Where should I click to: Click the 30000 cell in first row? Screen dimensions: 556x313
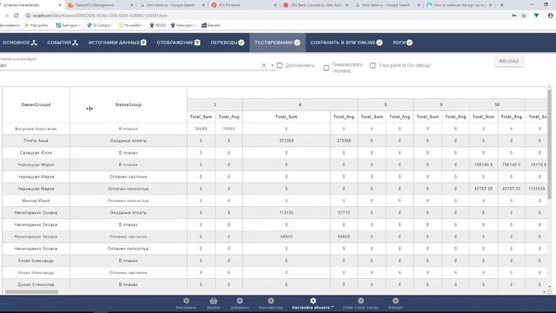click(201, 129)
